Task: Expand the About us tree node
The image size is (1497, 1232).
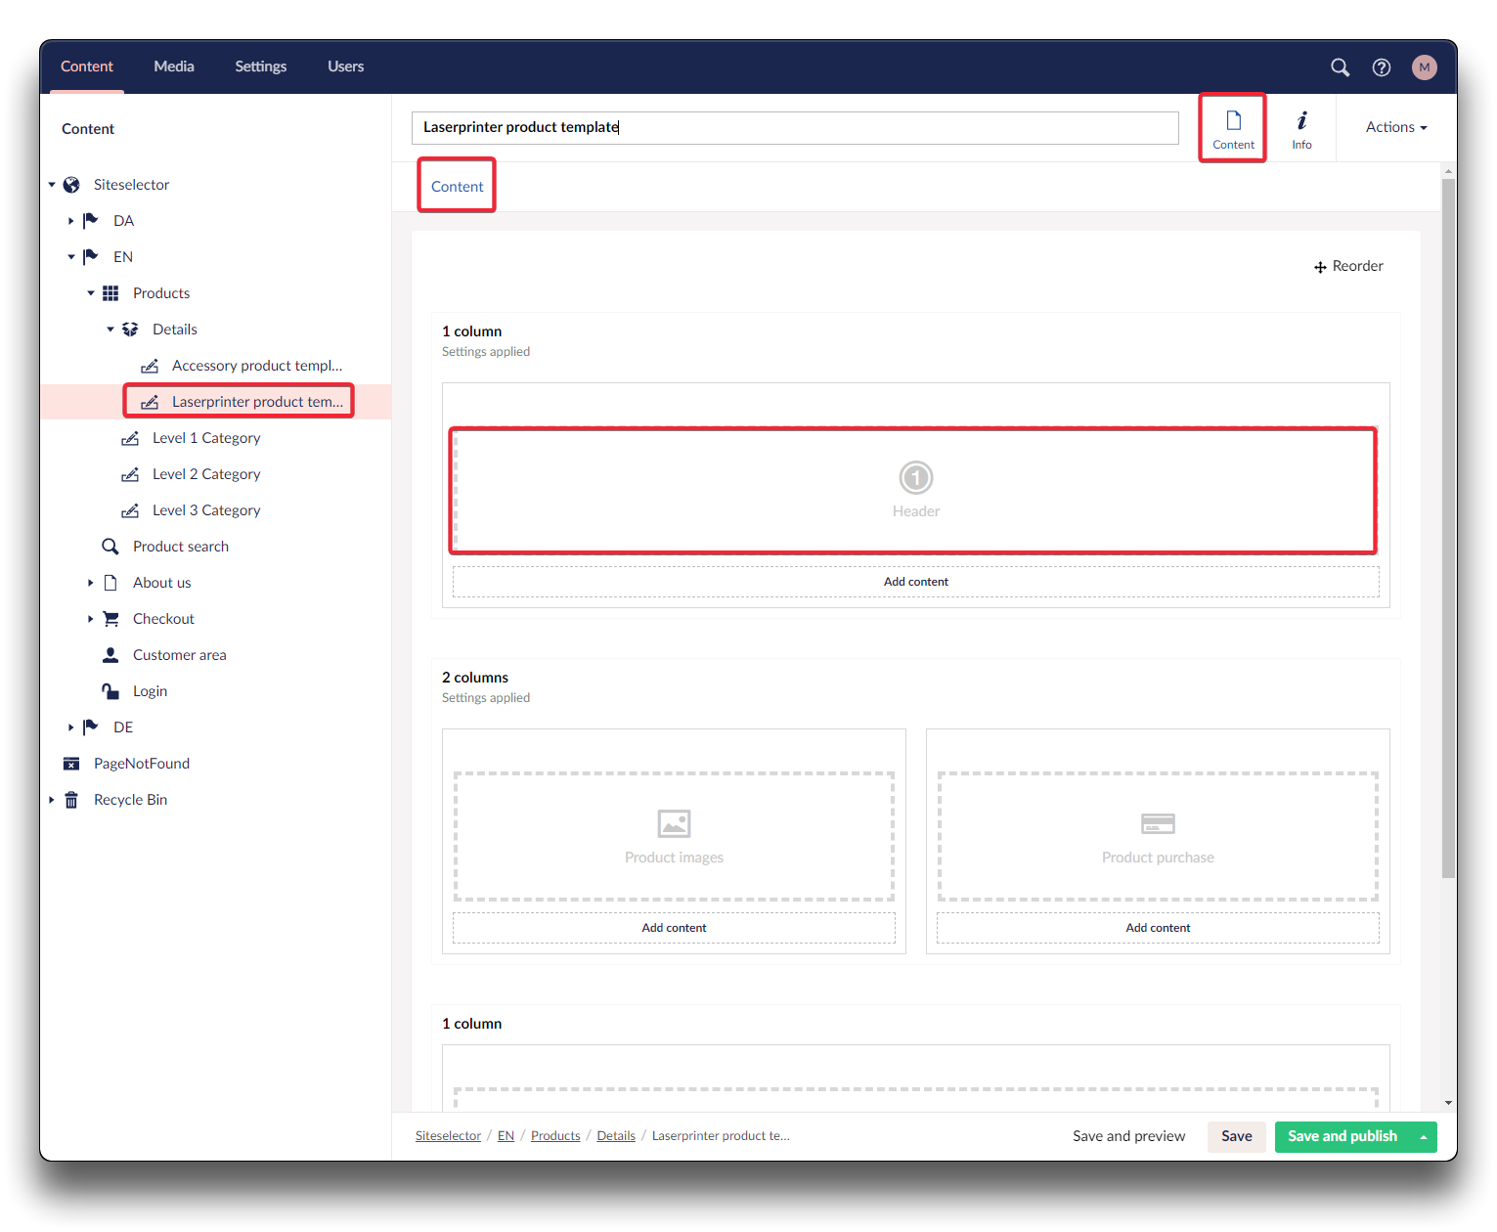Action: point(90,583)
